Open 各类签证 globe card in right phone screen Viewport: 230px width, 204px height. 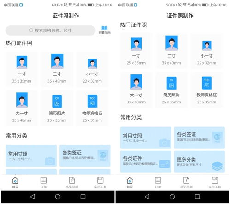click(x=199, y=138)
